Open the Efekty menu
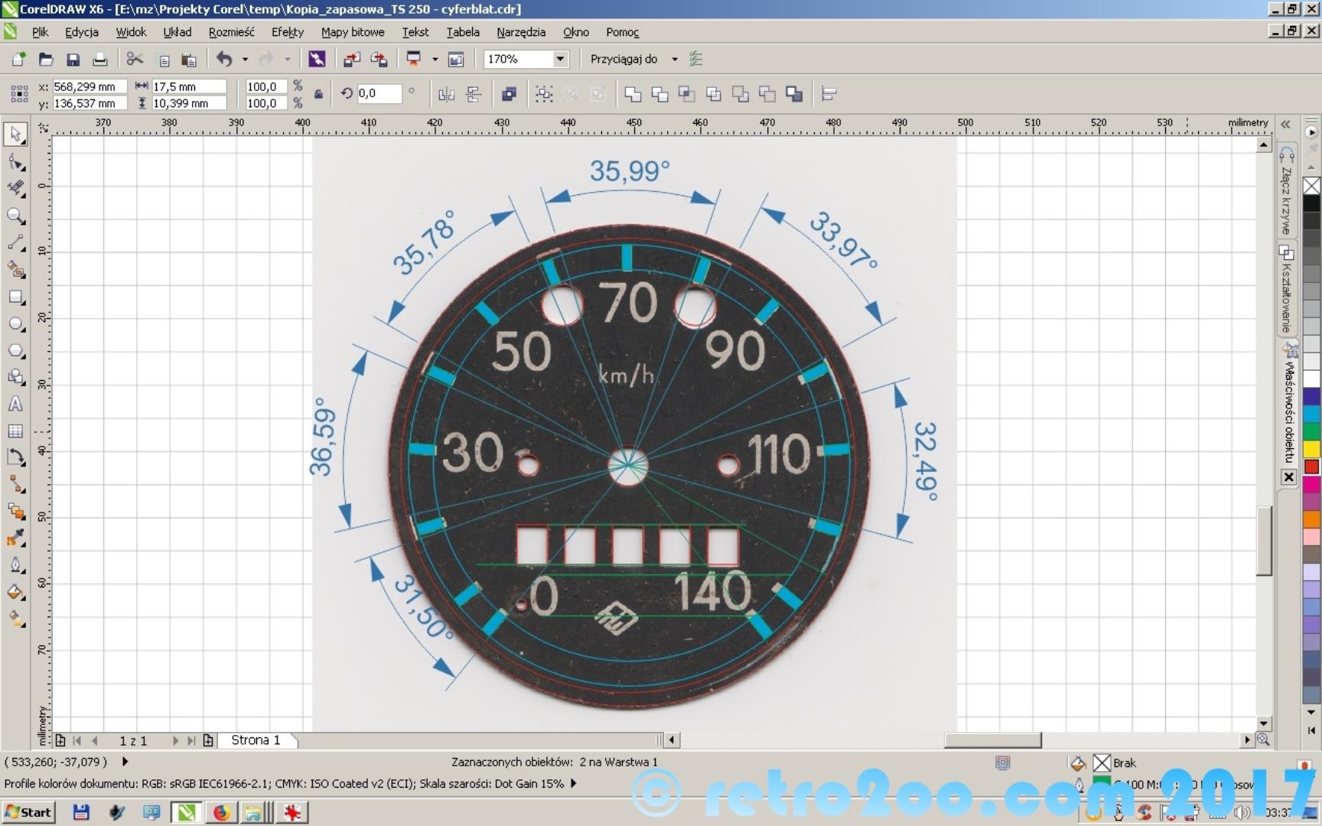 [287, 32]
